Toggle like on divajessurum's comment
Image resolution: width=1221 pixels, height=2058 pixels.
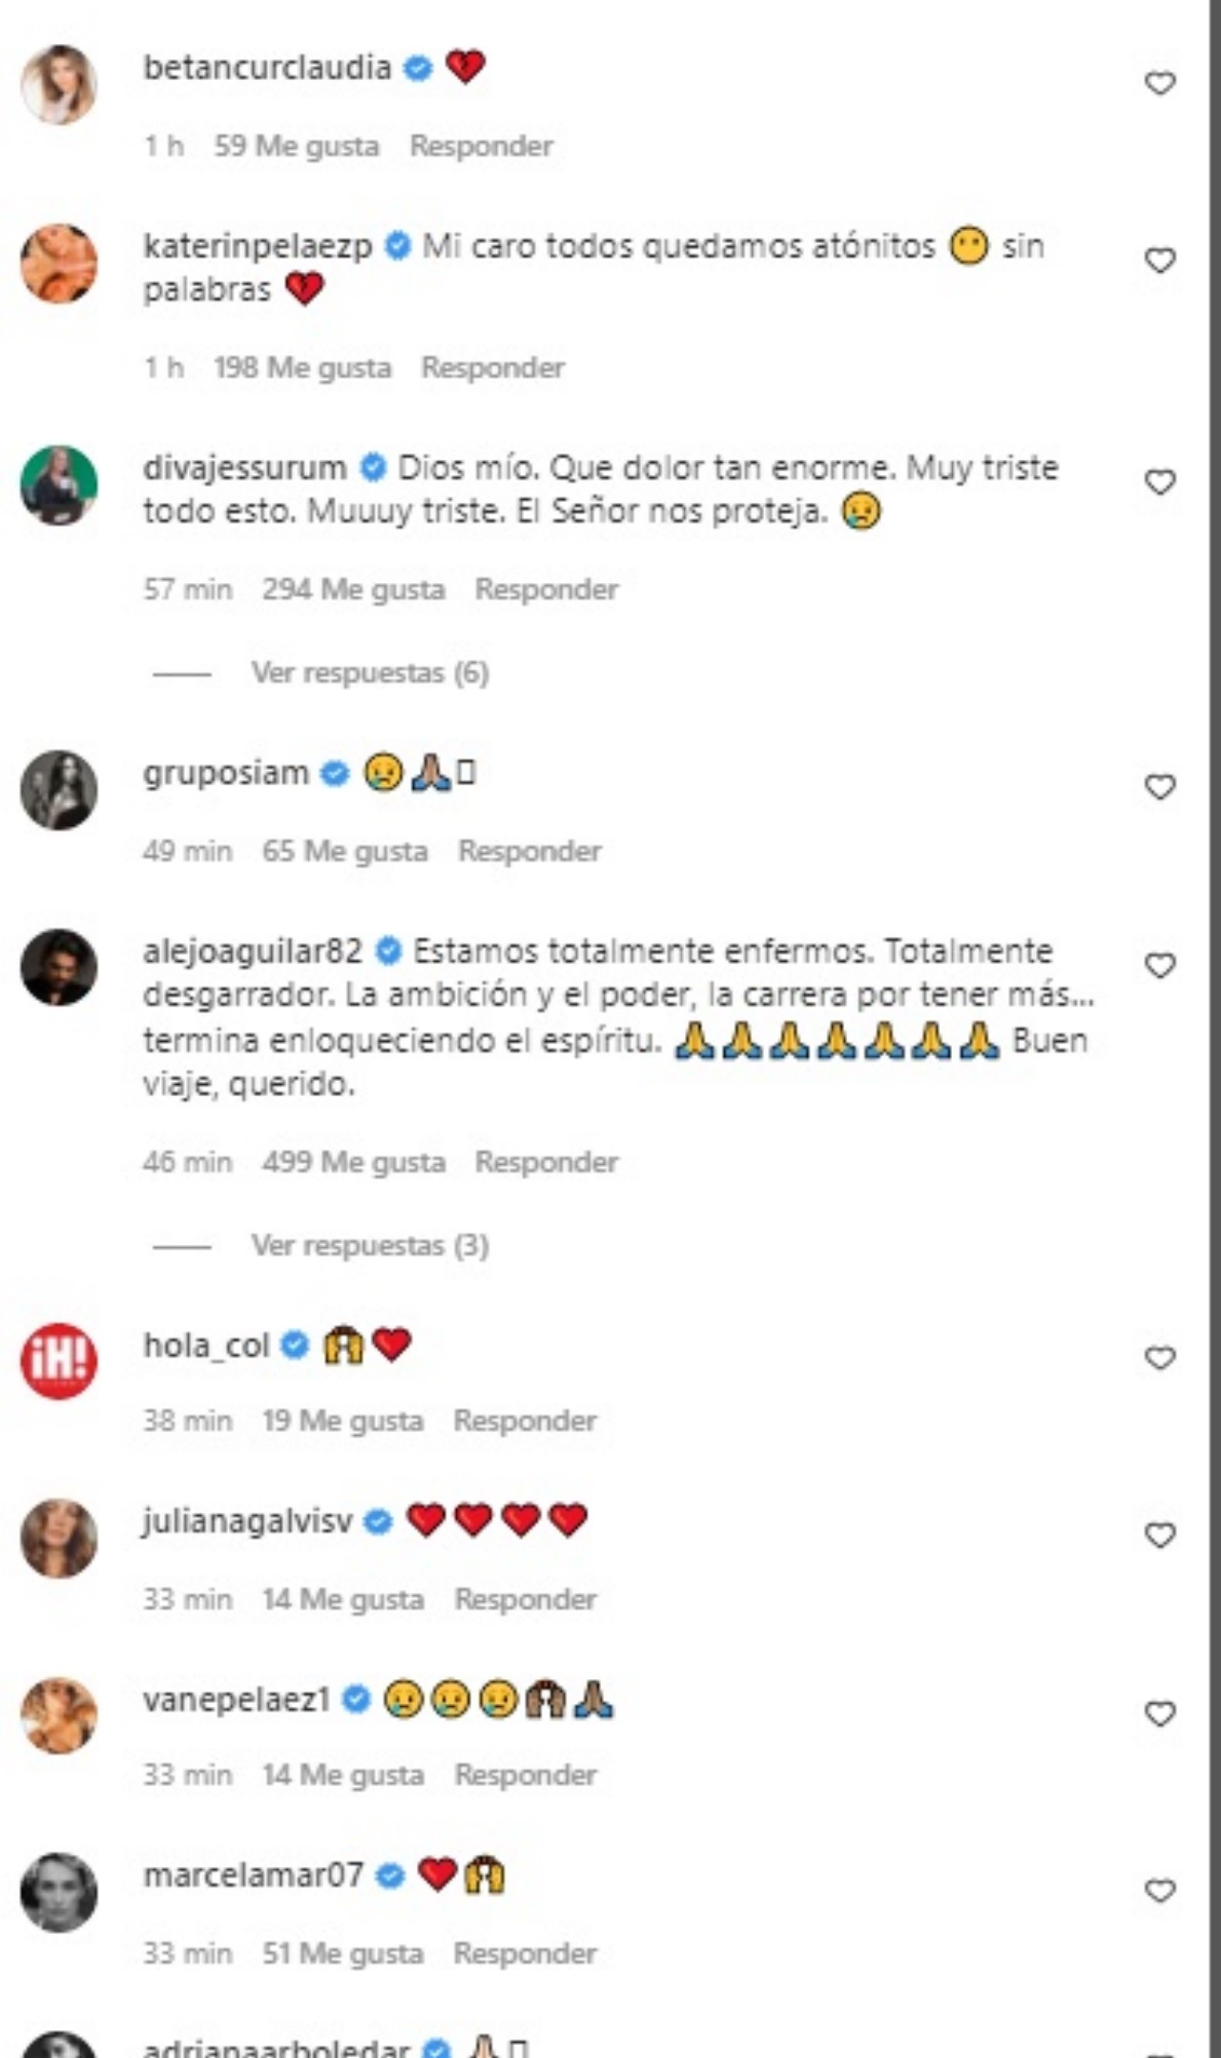point(1159,483)
